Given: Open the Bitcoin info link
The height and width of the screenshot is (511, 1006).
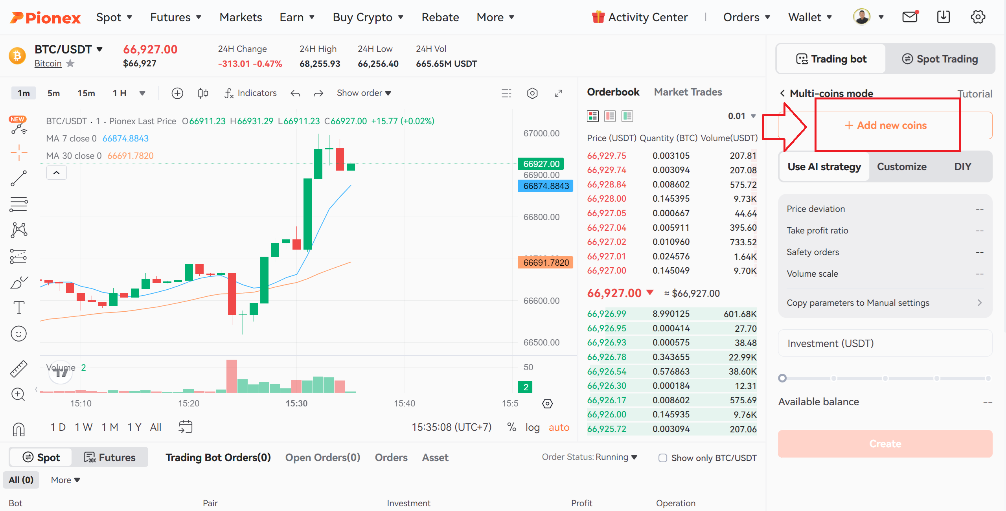Looking at the screenshot, I should pos(48,63).
